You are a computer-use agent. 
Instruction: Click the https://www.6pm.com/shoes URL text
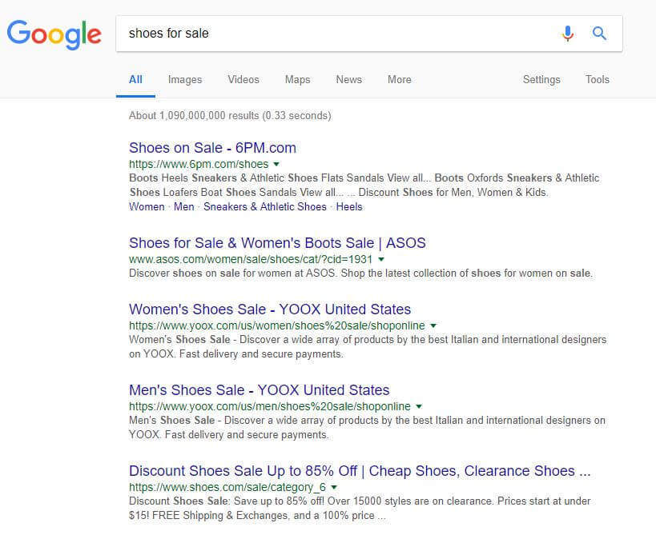[199, 164]
